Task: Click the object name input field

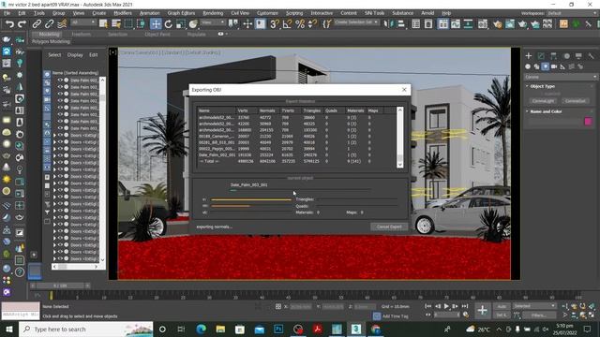Action: pyautogui.click(x=555, y=122)
